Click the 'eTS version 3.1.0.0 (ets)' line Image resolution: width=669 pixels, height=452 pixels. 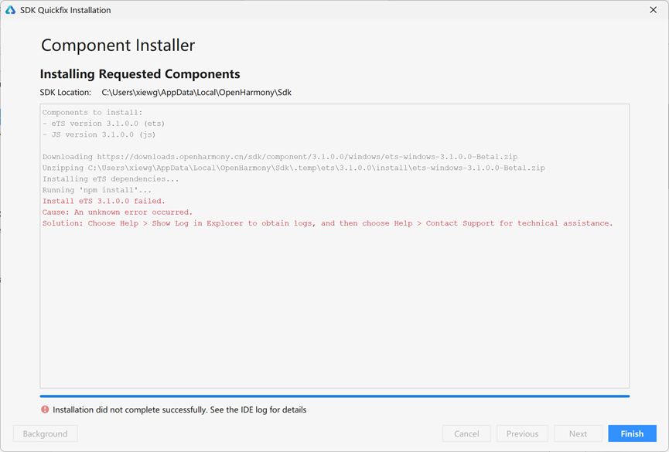coord(104,124)
